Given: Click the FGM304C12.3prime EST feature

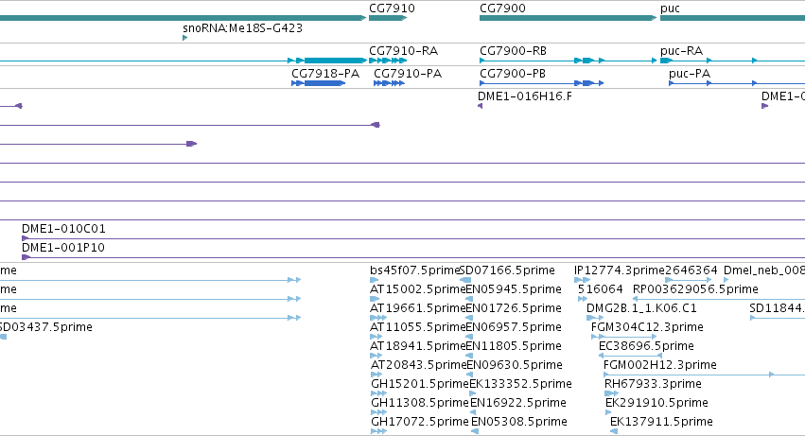Looking at the screenshot, I should point(623,337).
